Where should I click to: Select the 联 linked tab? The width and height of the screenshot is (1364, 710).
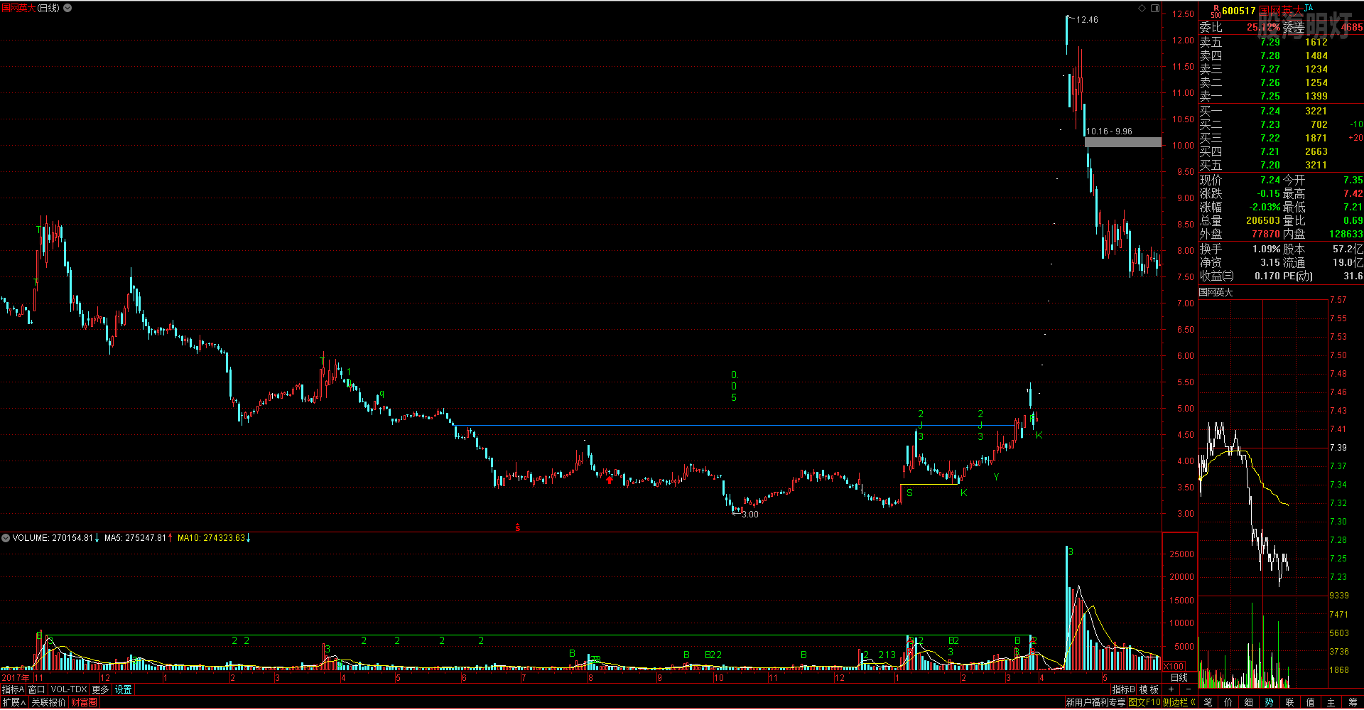click(1290, 702)
